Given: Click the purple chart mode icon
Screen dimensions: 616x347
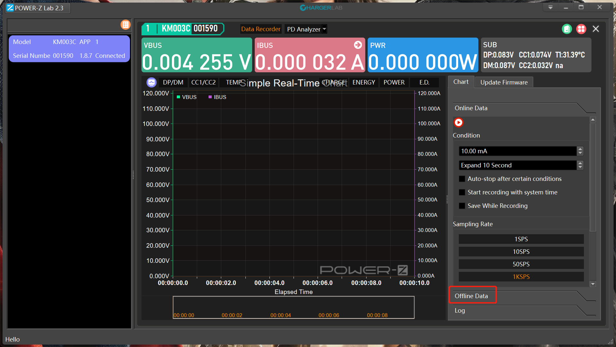Looking at the screenshot, I should 151,83.
